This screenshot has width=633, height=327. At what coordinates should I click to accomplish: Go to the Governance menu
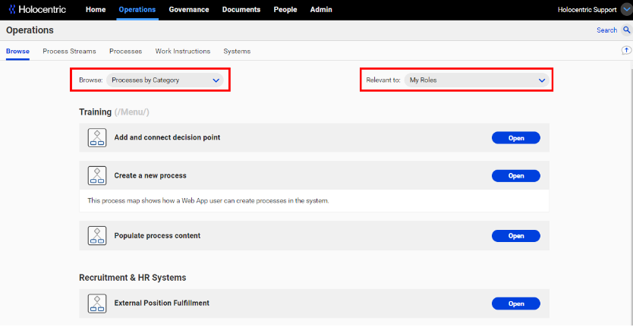189,10
